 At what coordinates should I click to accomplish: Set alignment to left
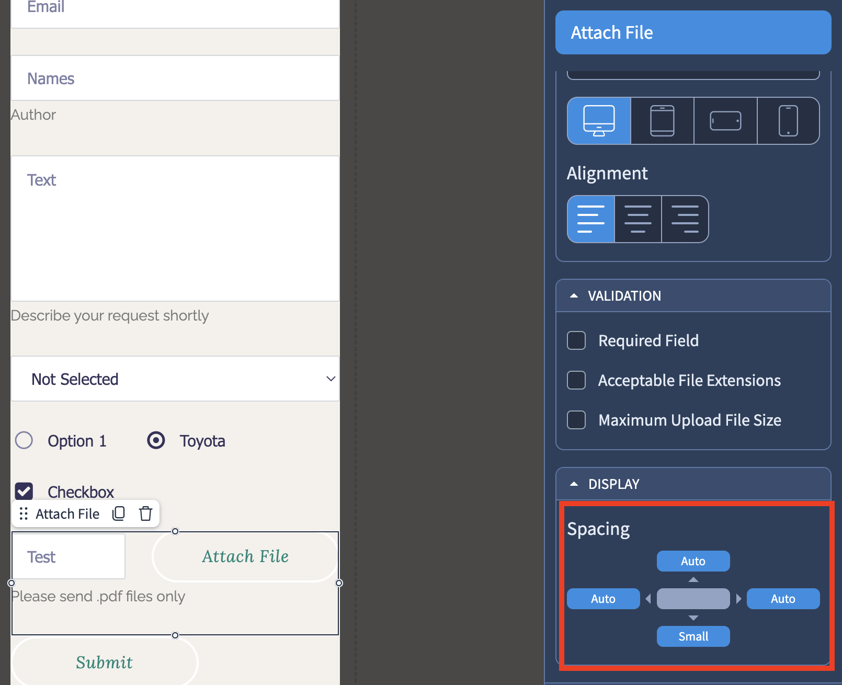coord(591,219)
